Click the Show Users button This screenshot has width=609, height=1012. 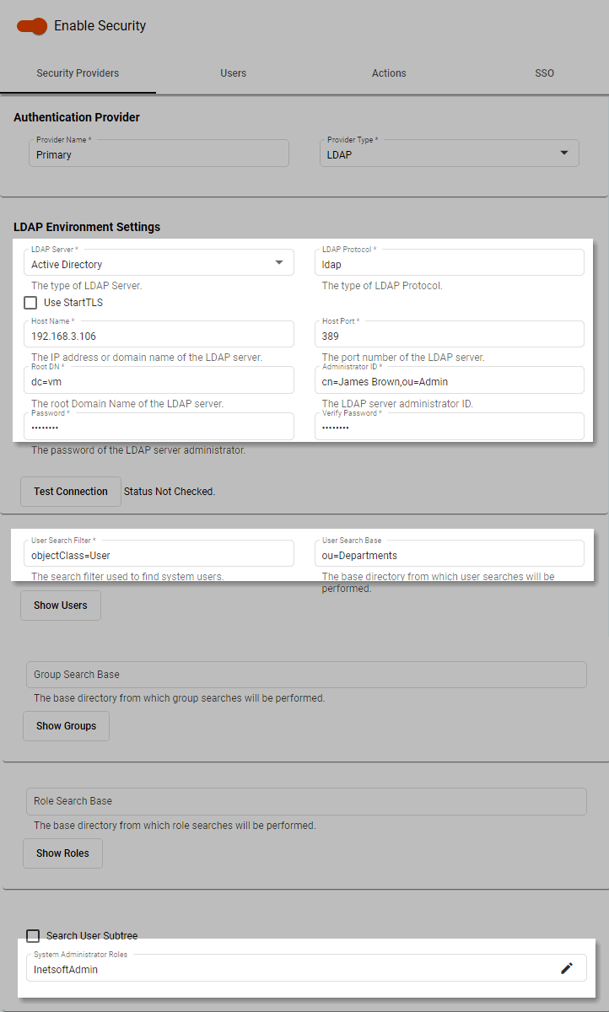click(60, 605)
